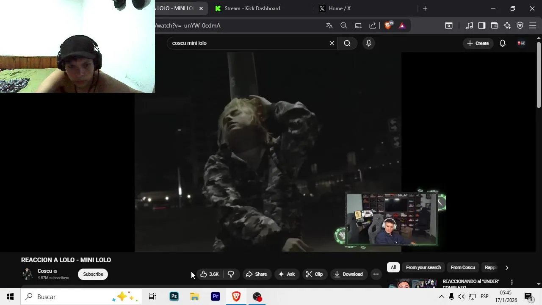
Task: Open Task View on the taskbar
Action: coord(152,297)
